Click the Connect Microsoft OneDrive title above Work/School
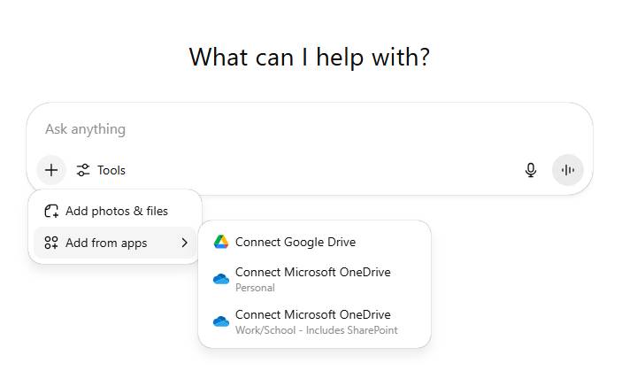The image size is (622, 371). click(x=312, y=314)
